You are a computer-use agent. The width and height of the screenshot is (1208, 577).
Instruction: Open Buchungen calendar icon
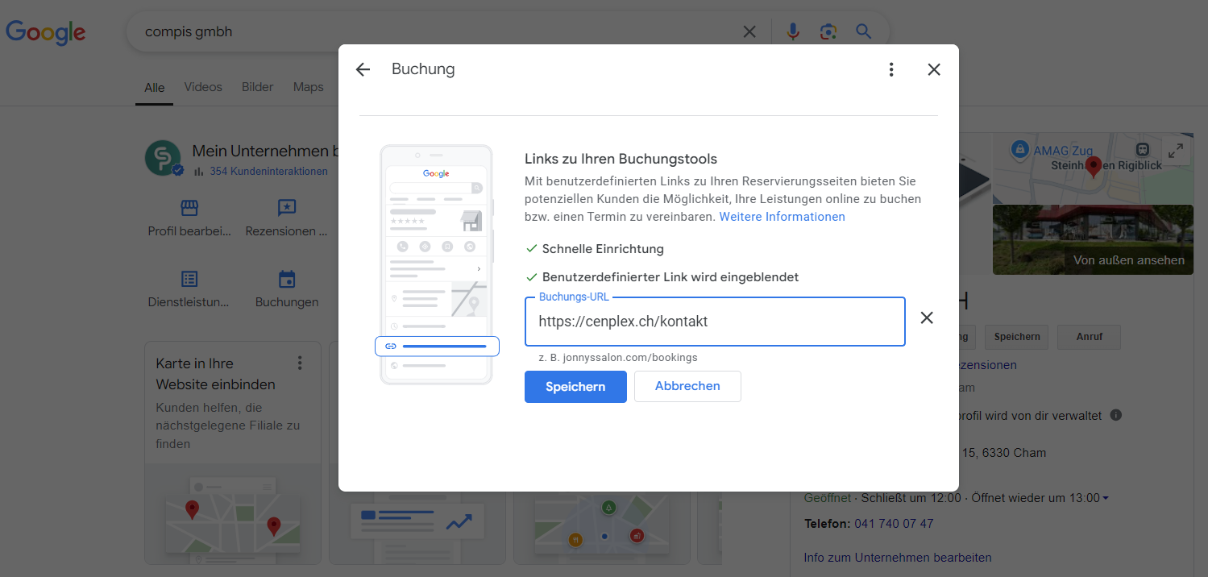tap(287, 280)
